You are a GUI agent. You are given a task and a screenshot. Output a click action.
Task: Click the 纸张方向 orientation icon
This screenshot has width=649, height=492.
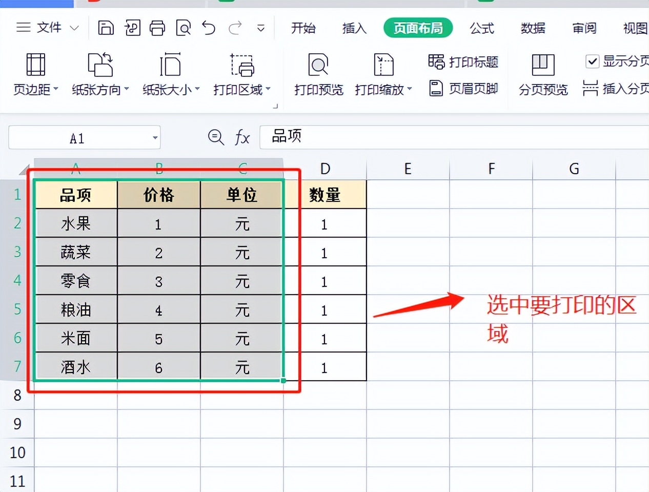click(x=100, y=65)
